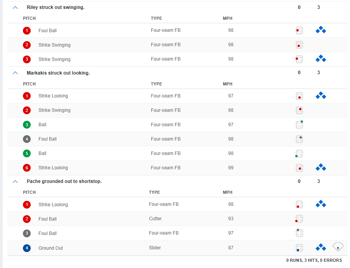Click the red pitch number 3 badge for Riley
The width and height of the screenshot is (350, 268).
tap(26, 59)
